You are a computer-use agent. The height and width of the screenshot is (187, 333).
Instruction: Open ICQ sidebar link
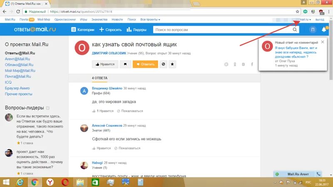(x=8, y=82)
